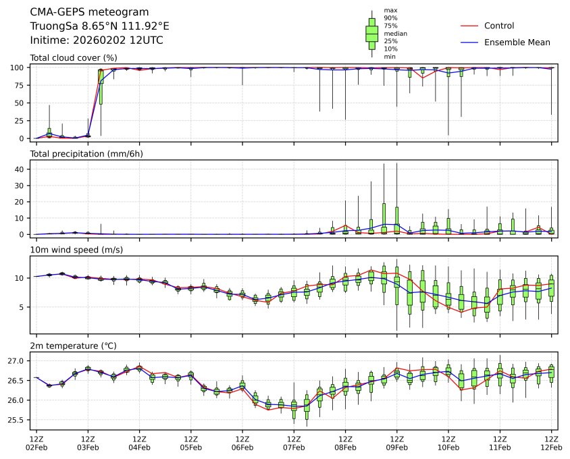The width and height of the screenshot is (570, 459).
Task: Click the Total cloud cover panel title
Action: pyautogui.click(x=74, y=57)
